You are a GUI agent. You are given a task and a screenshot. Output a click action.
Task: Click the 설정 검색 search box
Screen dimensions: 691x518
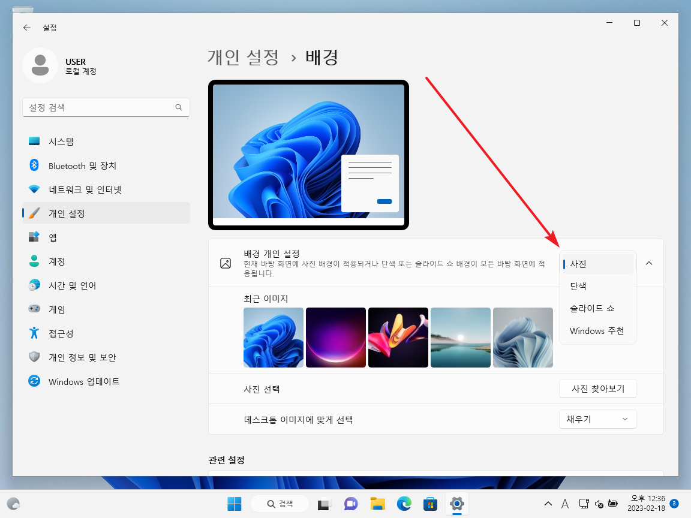click(106, 107)
